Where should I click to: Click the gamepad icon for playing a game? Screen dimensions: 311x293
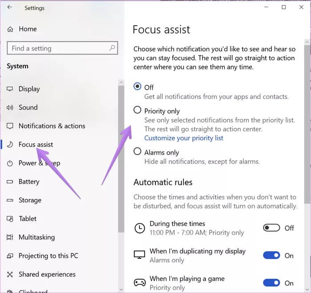tap(140, 282)
